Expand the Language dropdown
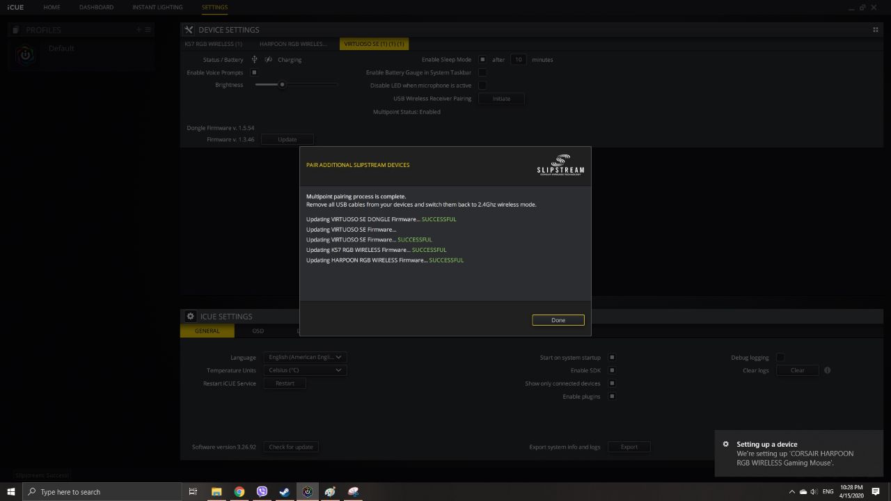The height and width of the screenshot is (501, 891). (x=305, y=357)
